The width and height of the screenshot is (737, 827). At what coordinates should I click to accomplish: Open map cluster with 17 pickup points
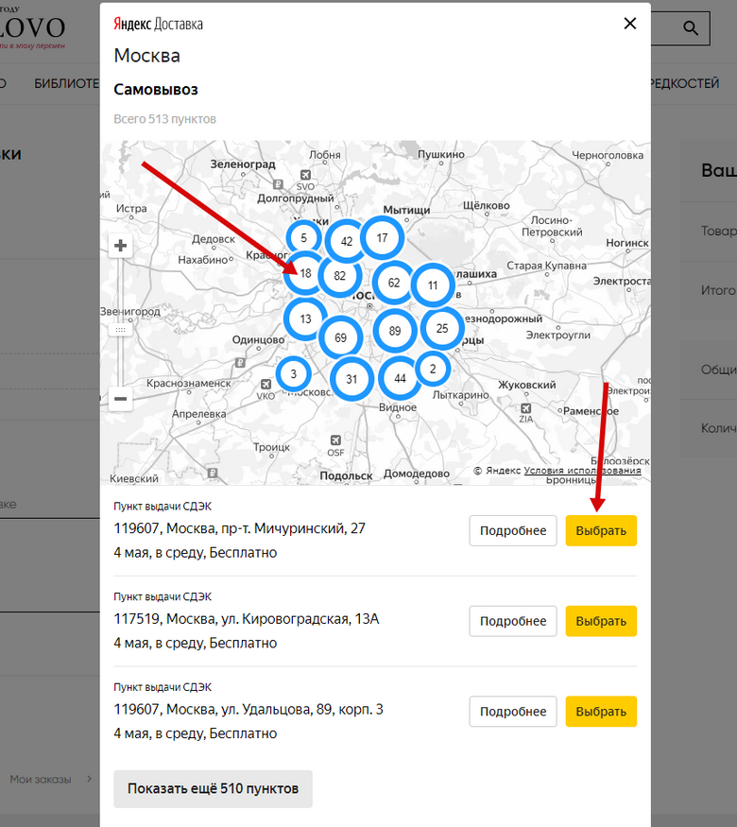pyautogui.click(x=383, y=238)
